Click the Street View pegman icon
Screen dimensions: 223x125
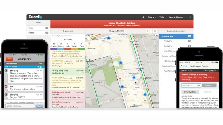tap(89, 44)
